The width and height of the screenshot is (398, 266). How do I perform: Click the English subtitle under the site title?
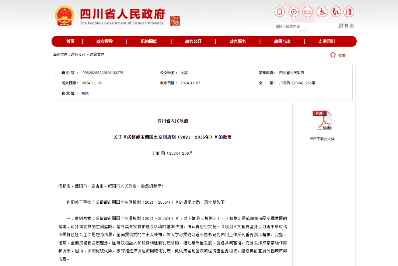click(122, 23)
